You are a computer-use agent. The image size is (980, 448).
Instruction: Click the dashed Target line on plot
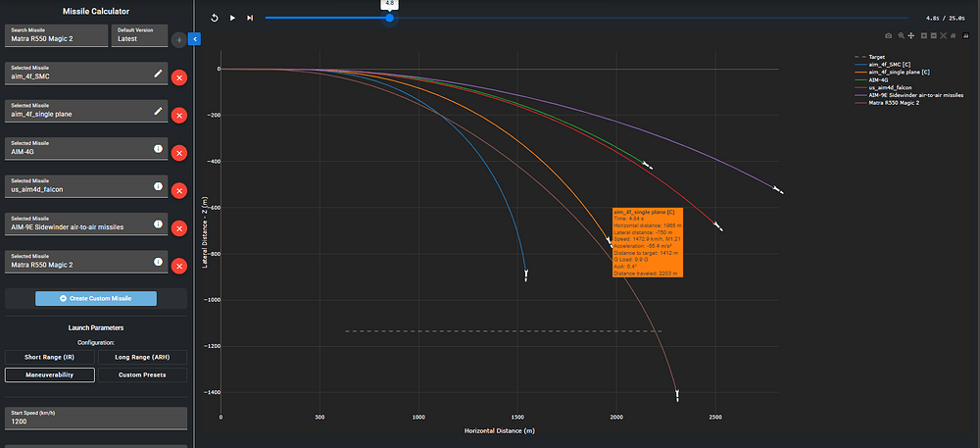pos(504,331)
